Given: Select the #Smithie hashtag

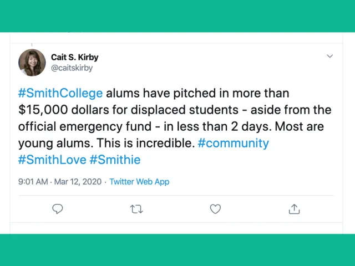Looking at the screenshot, I should pyautogui.click(x=115, y=160).
